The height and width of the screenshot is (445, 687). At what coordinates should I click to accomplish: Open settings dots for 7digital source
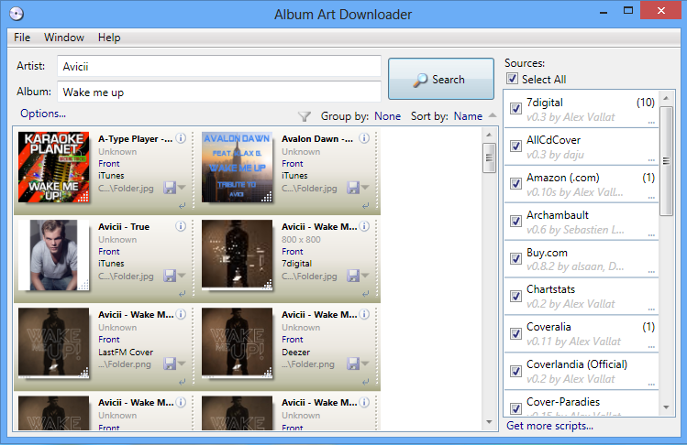point(651,123)
